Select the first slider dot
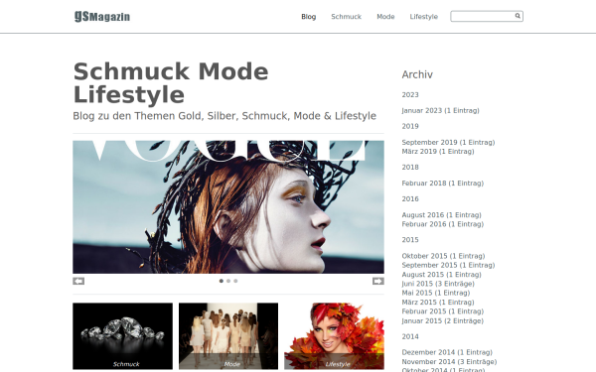The image size is (596, 372). (222, 281)
